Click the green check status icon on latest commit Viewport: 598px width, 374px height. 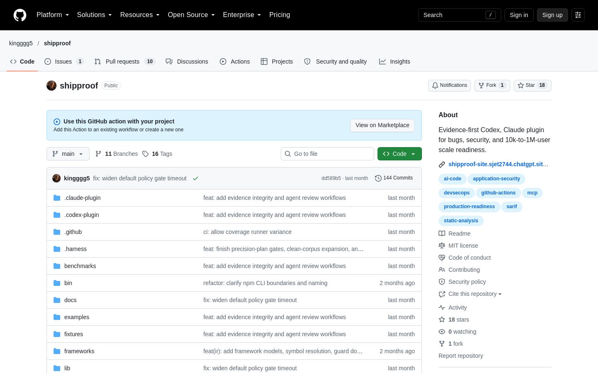196,178
